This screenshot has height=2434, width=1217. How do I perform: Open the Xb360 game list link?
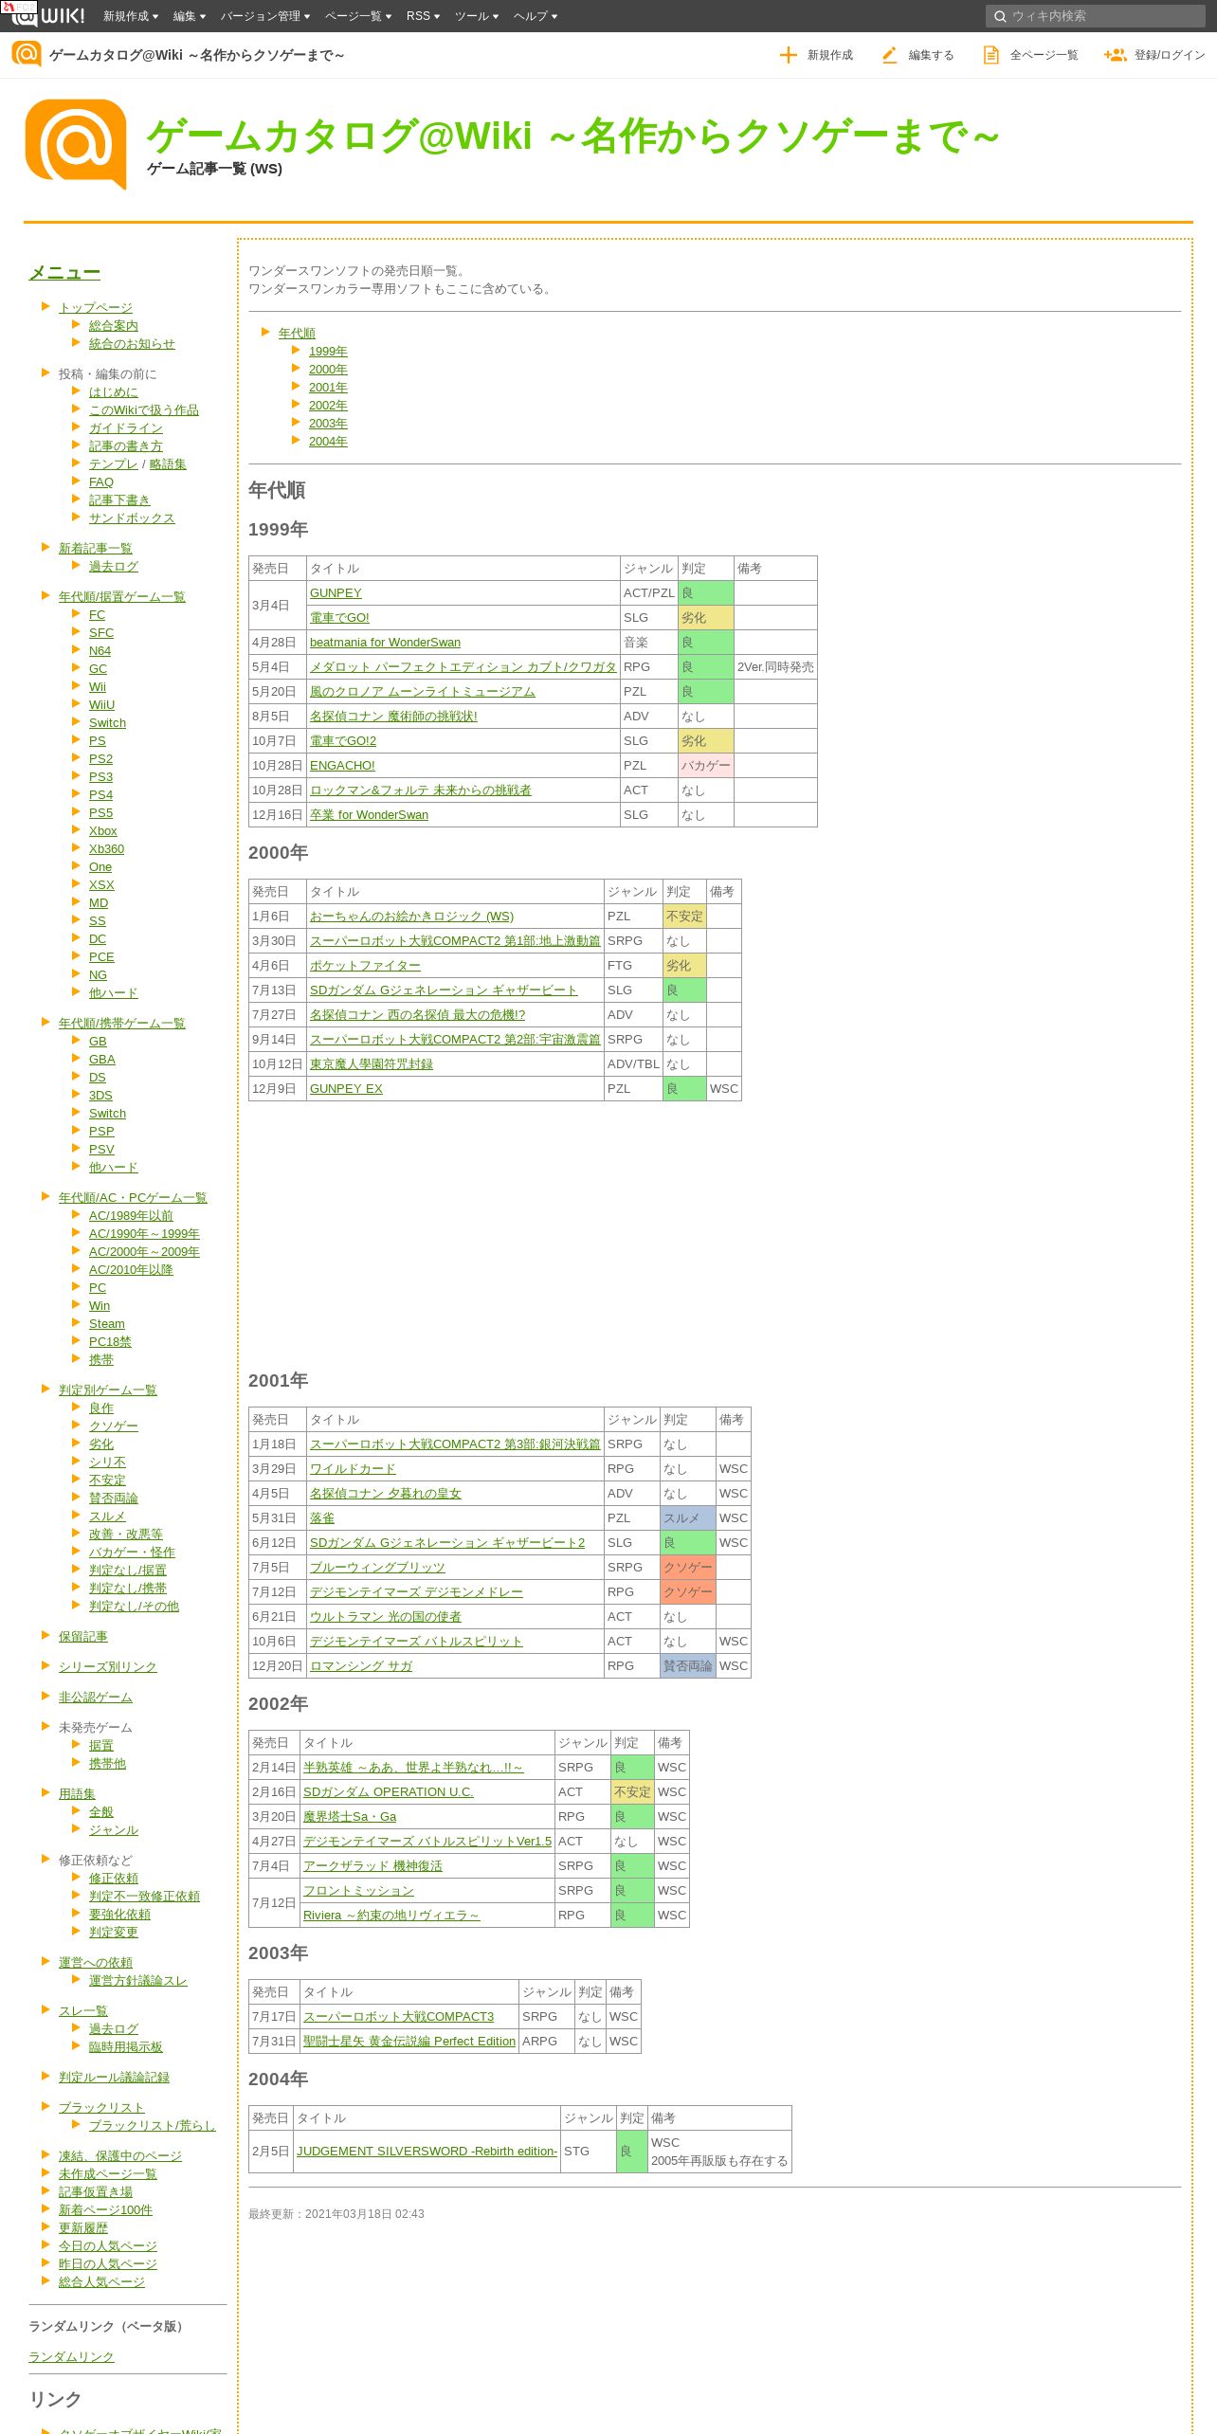106,849
